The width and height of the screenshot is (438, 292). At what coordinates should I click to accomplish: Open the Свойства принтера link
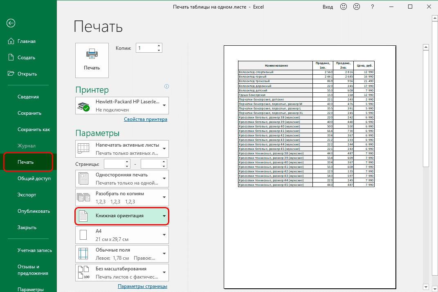coord(145,119)
